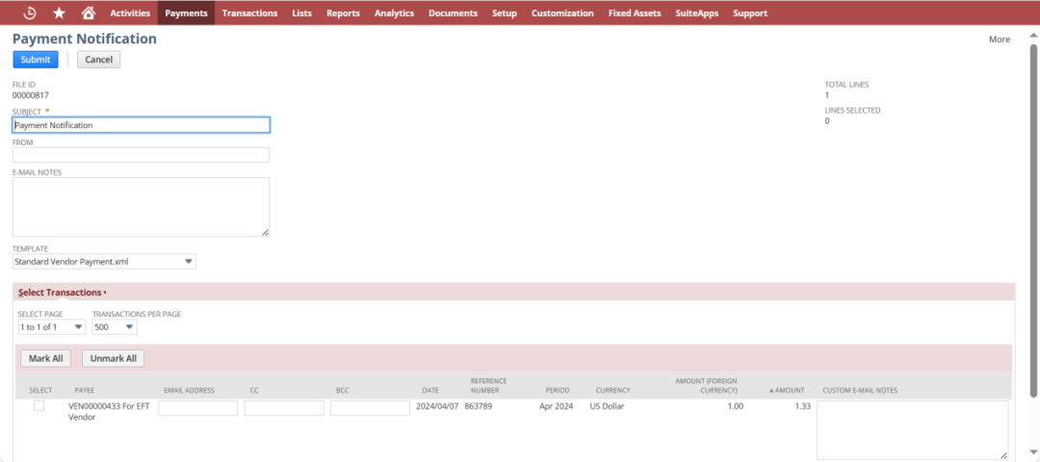This screenshot has width=1040, height=462.
Task: Click the BCC field in transaction row
Action: pyautogui.click(x=370, y=408)
